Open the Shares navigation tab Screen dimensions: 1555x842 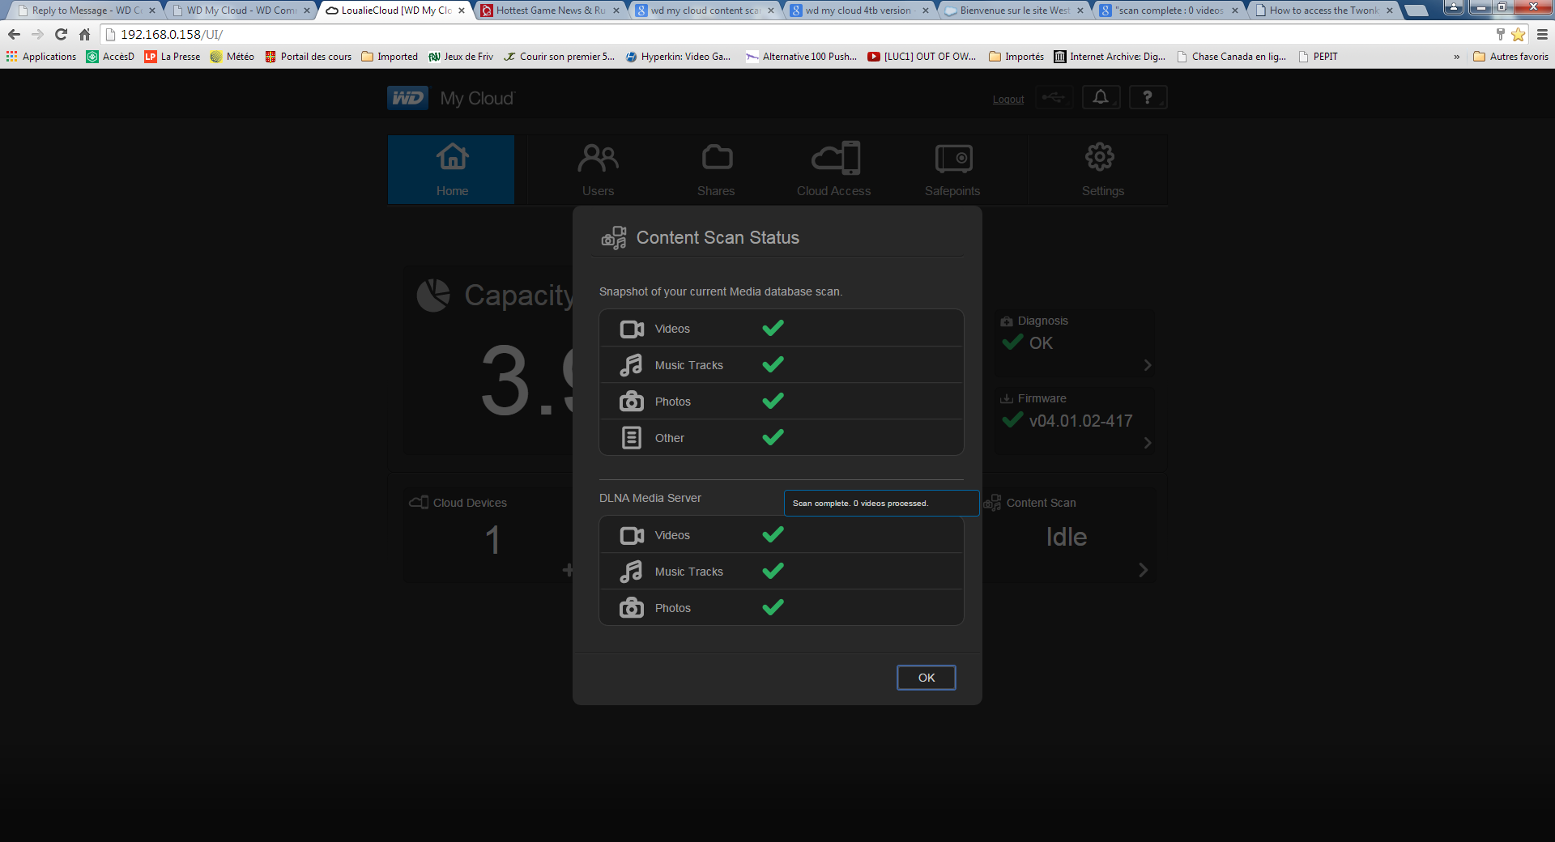(716, 170)
